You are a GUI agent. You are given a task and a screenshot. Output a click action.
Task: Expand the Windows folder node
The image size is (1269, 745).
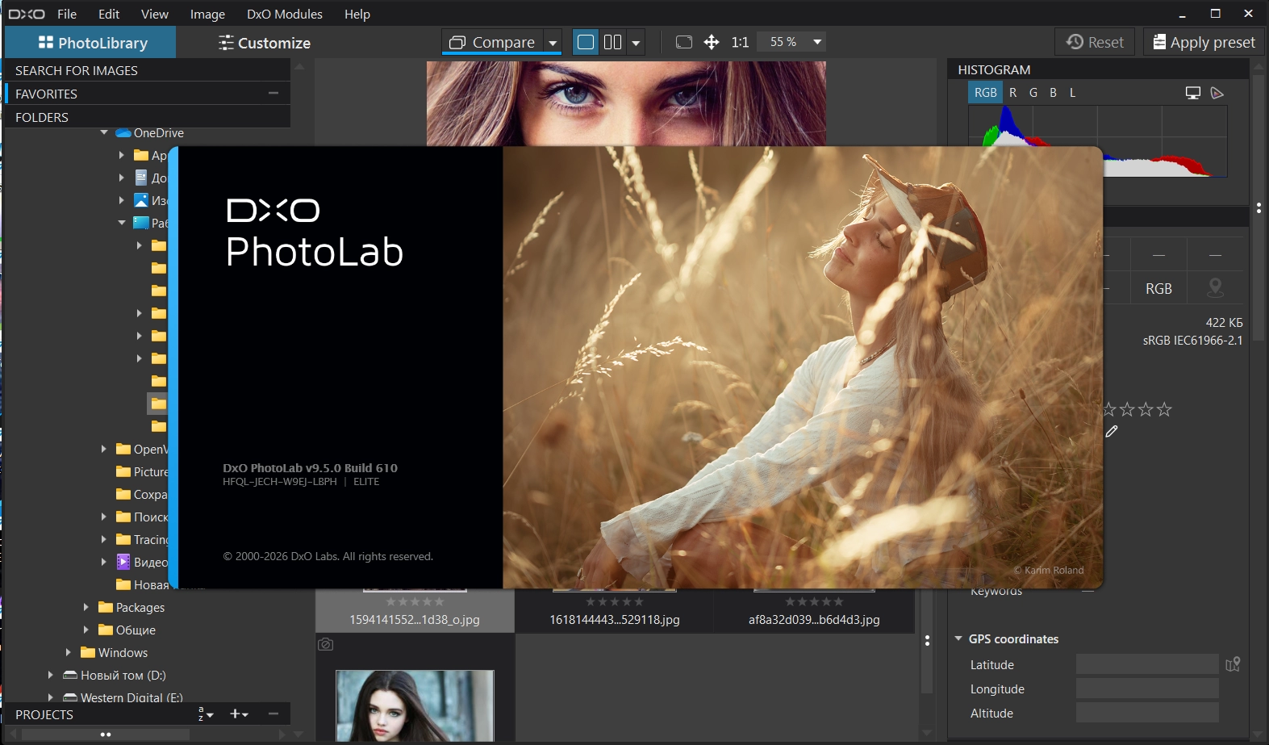pos(69,652)
